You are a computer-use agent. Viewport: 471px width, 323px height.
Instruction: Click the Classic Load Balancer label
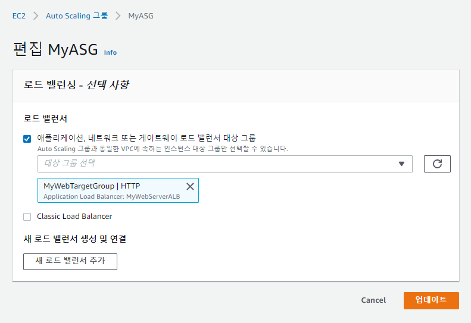pyautogui.click(x=74, y=217)
